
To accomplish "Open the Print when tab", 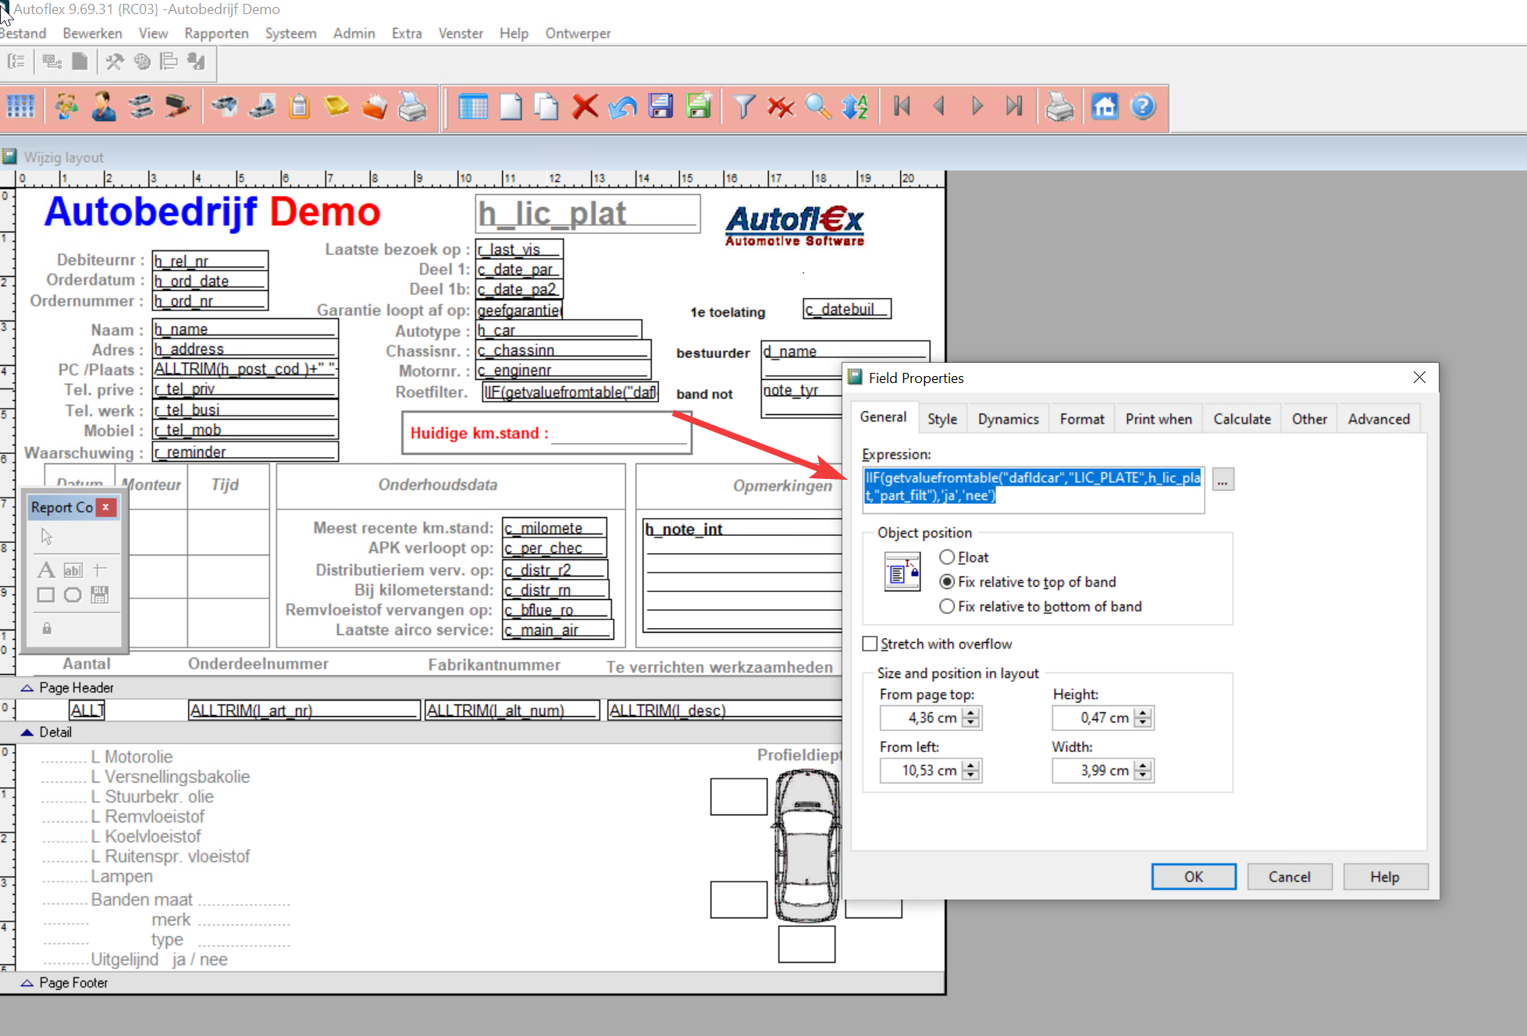I will coord(1159,419).
